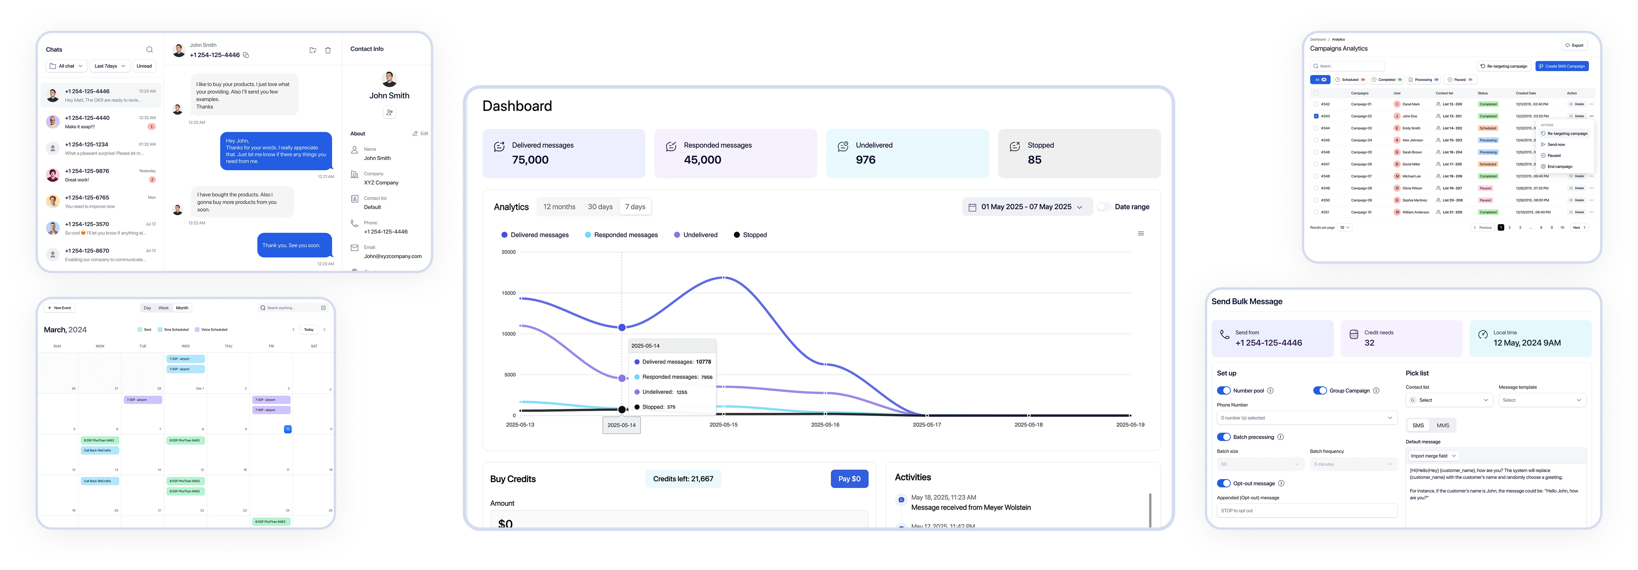Image resolution: width=1638 pixels, height=570 pixels.
Task: Click the Appended opt-out message field
Action: click(x=1307, y=511)
